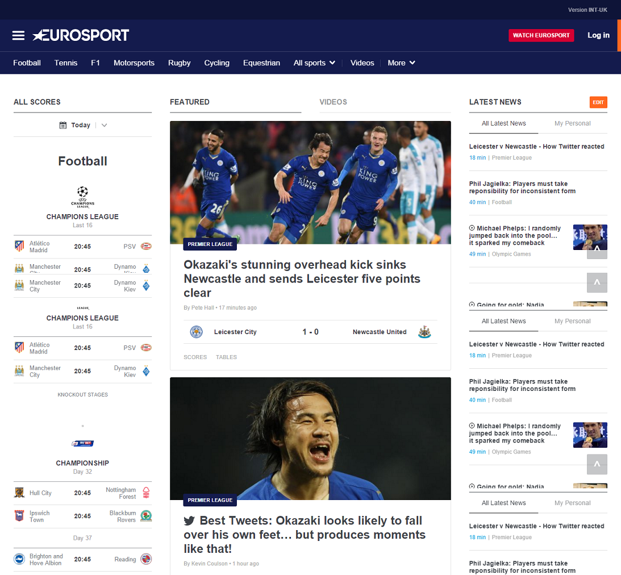
Task: Open the Okazaki's stunning overhead kick headline
Action: 302,278
